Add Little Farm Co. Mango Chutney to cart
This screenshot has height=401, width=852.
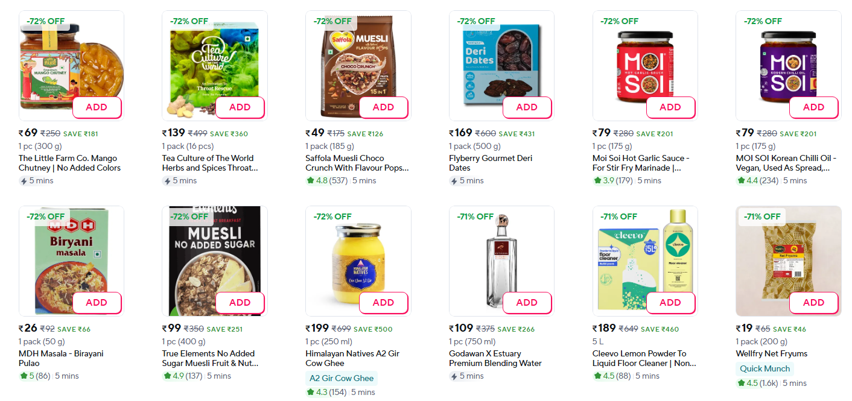tap(97, 107)
